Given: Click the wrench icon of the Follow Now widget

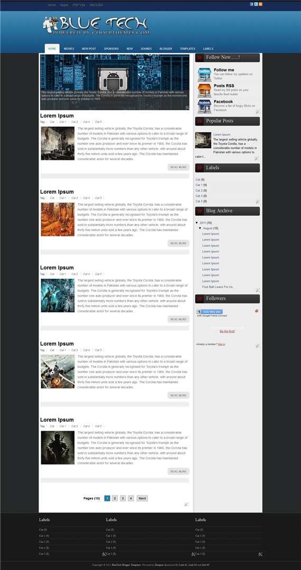Looking at the screenshot, I should 257,111.
